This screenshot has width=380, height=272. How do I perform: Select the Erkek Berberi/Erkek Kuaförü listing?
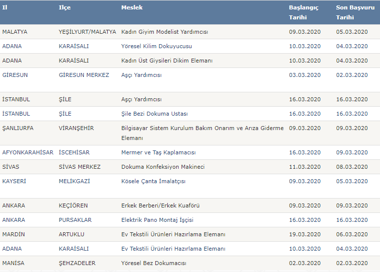160,205
